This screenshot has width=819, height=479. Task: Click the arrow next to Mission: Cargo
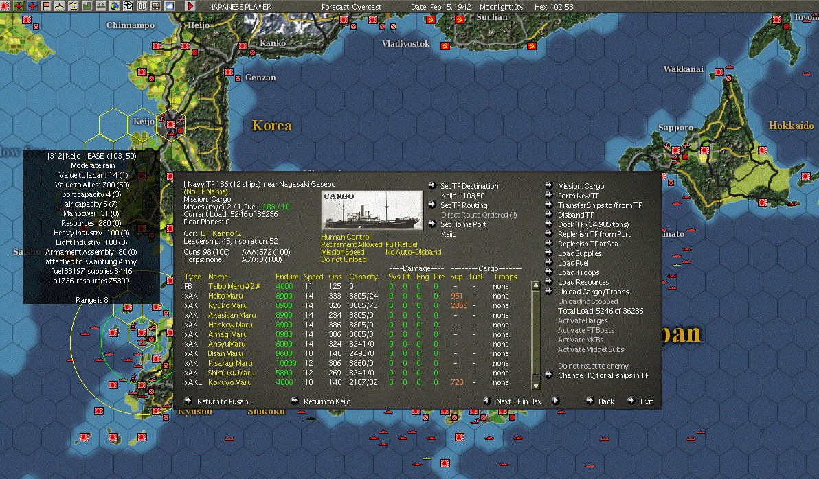(549, 185)
